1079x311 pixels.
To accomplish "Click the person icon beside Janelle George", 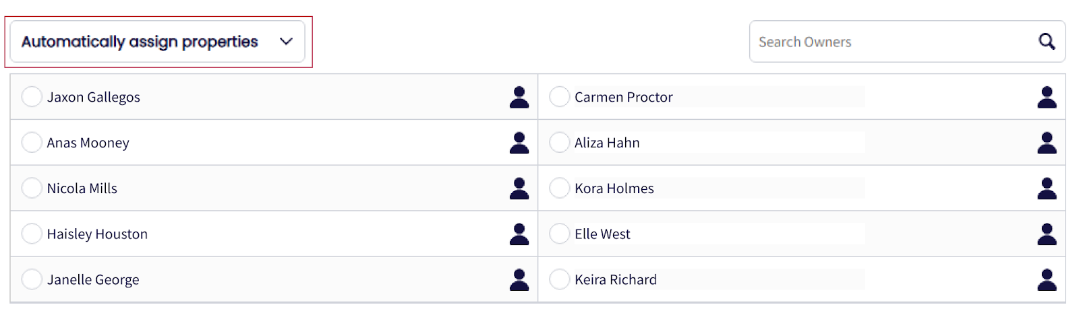I will [519, 279].
